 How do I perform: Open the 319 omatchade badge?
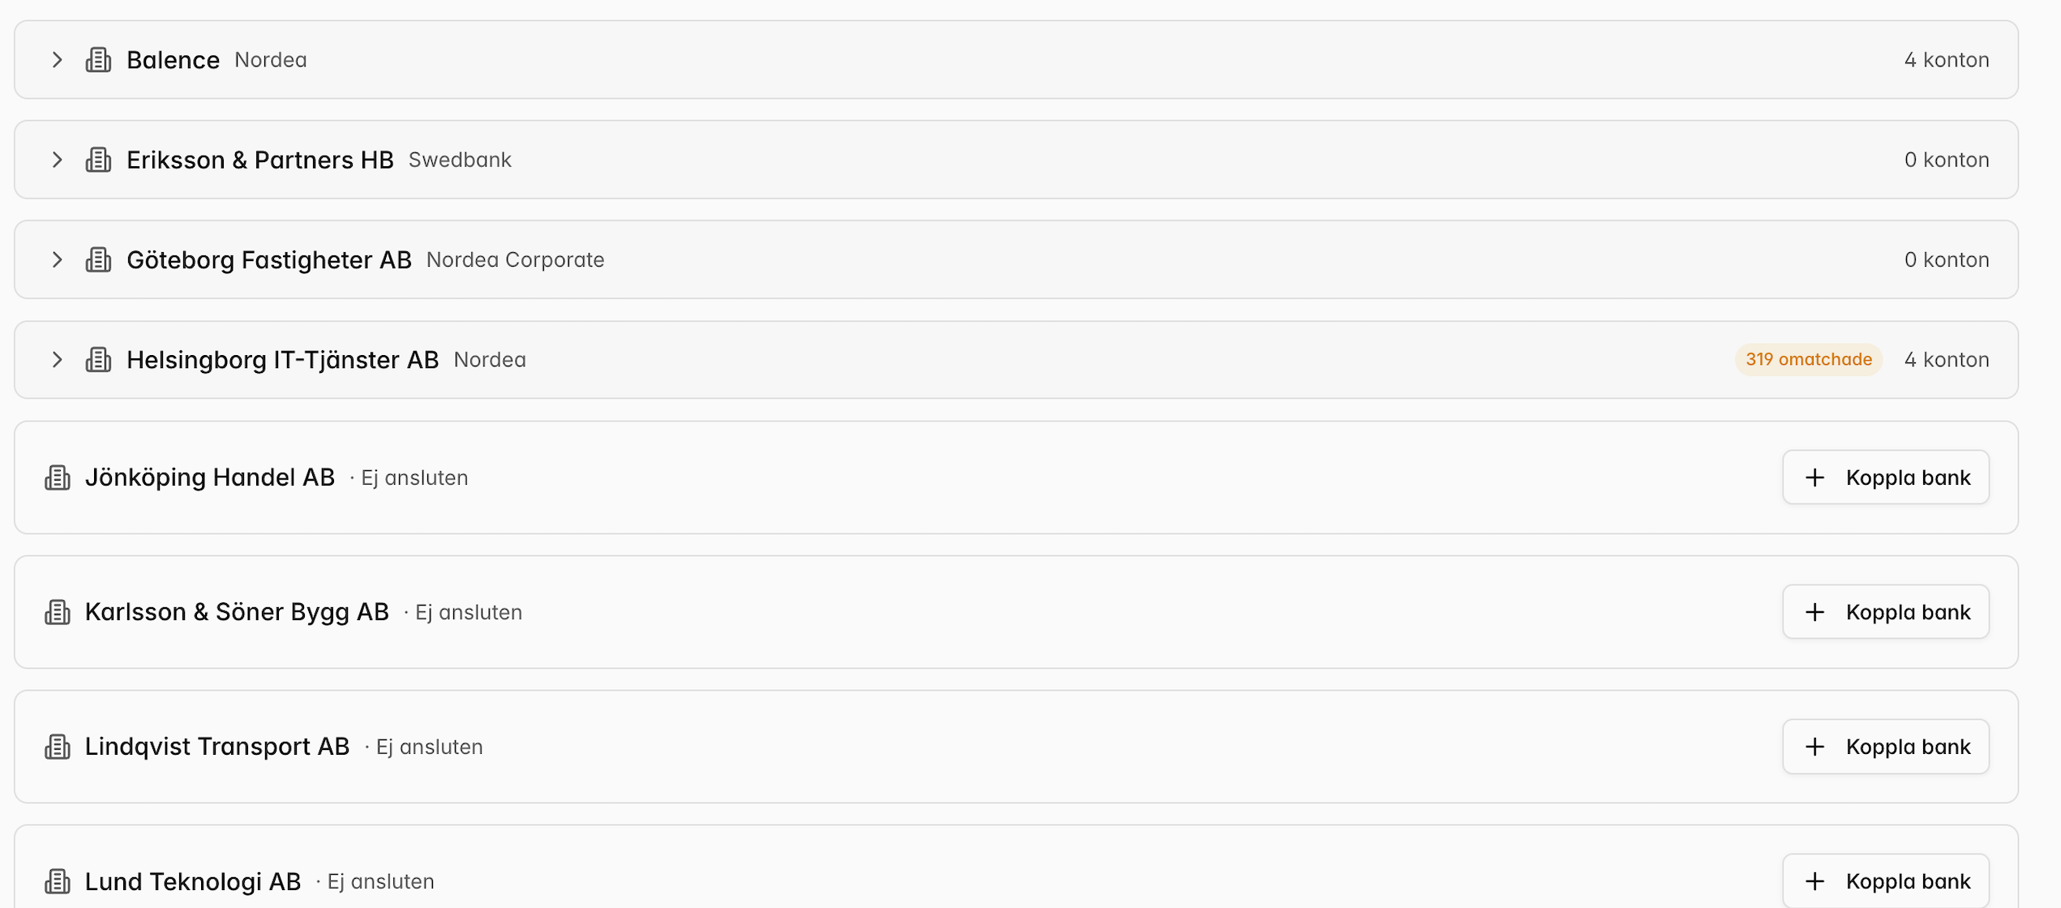pos(1809,359)
